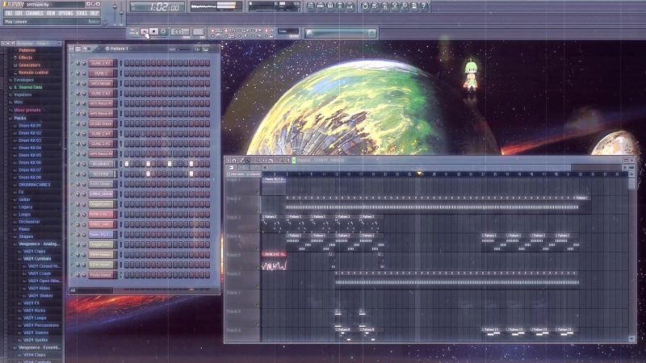The height and width of the screenshot is (363, 646).
Task: Collapse the VAD1 Cymbals folder
Action: [36, 259]
